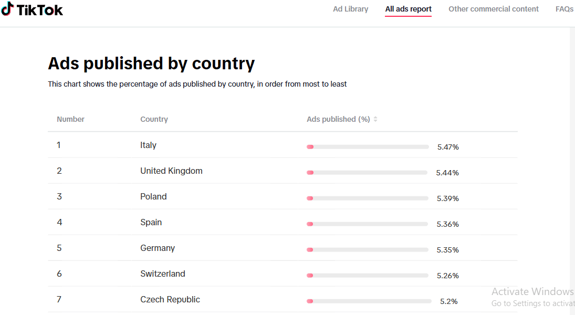Click the Switzerland row entry
The image size is (575, 315).
click(163, 274)
